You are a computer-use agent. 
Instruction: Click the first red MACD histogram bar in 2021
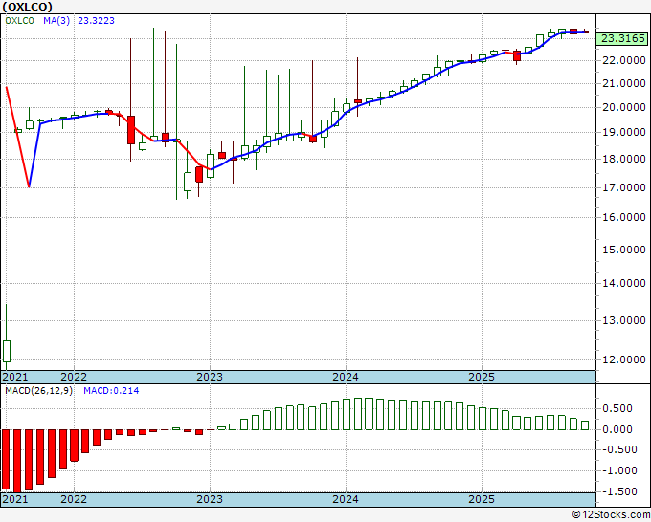point(6,460)
